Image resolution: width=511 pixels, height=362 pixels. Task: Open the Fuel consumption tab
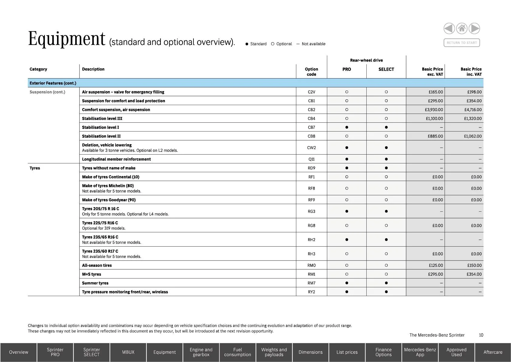tap(238, 352)
